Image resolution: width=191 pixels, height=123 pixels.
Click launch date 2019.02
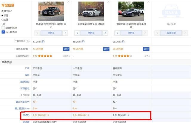coord(37,95)
